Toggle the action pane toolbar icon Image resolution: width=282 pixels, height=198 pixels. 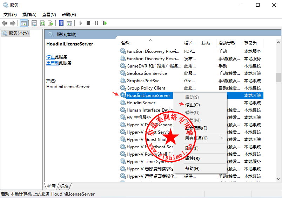click(69, 23)
